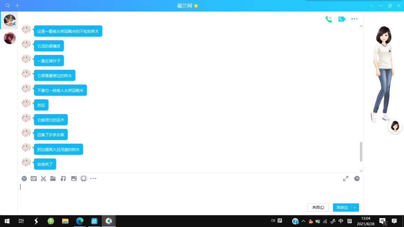Click the CH language indicator on taskbar
This screenshot has width=404, height=227.
pyautogui.click(x=273, y=221)
